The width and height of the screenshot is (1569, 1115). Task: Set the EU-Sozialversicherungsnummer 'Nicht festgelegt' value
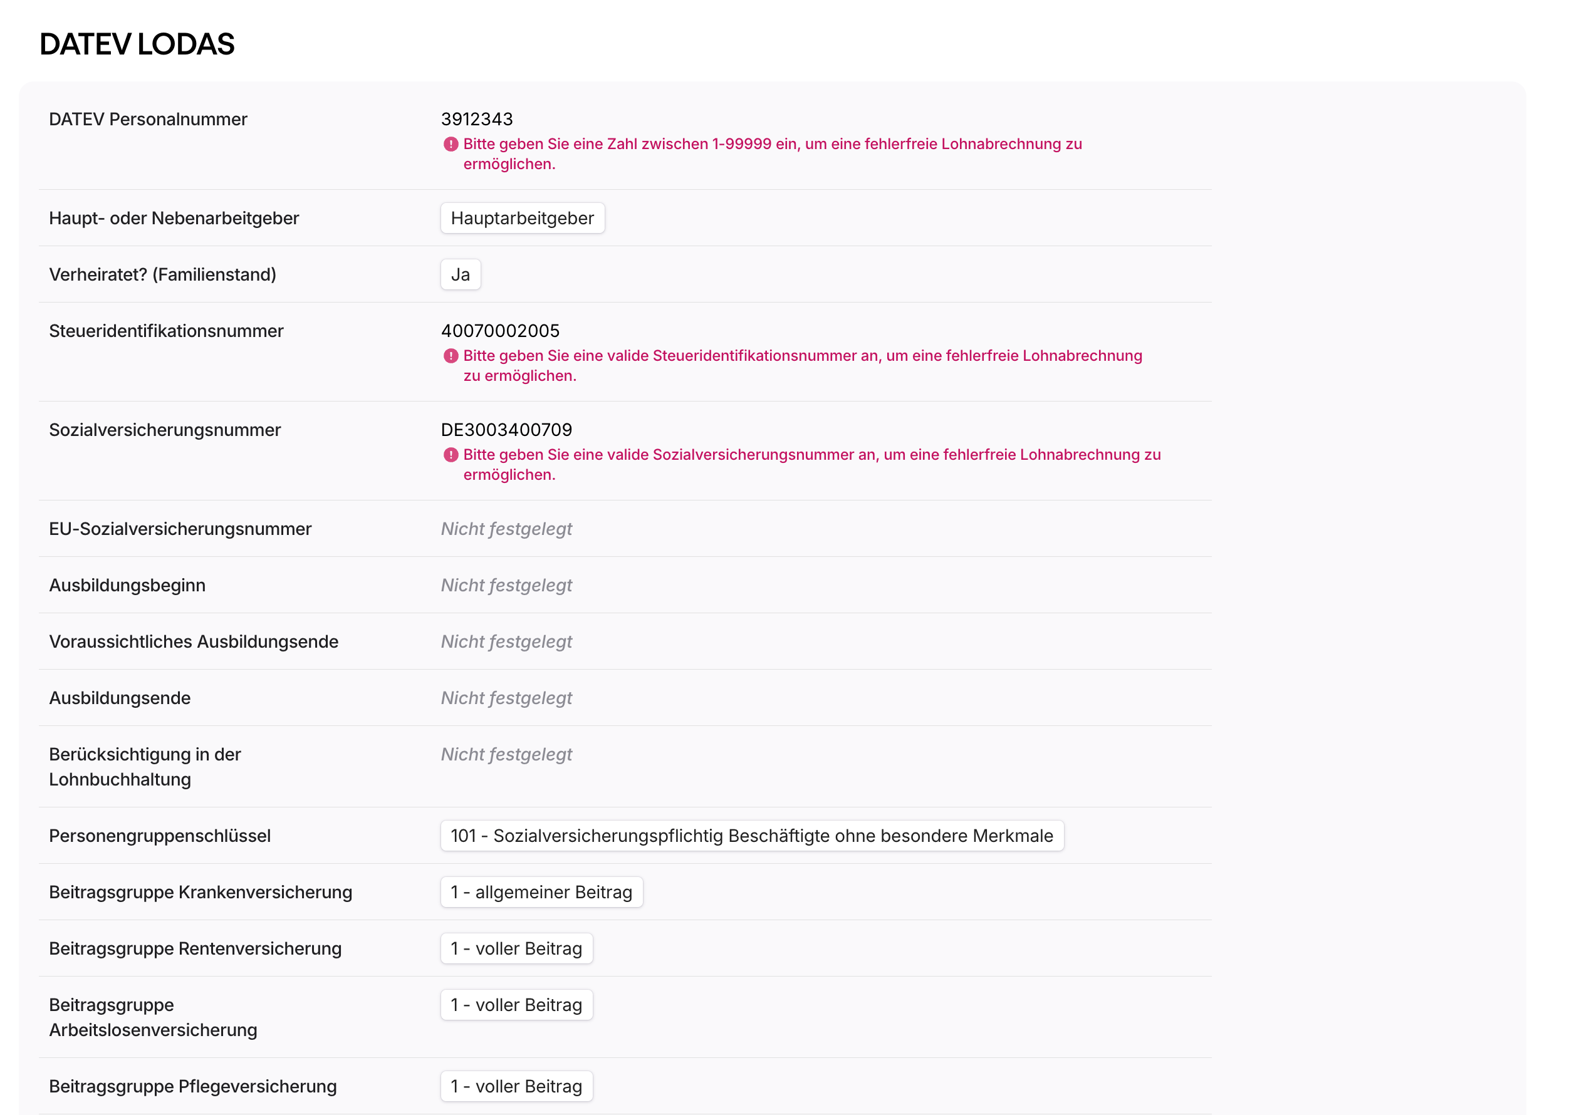[507, 529]
